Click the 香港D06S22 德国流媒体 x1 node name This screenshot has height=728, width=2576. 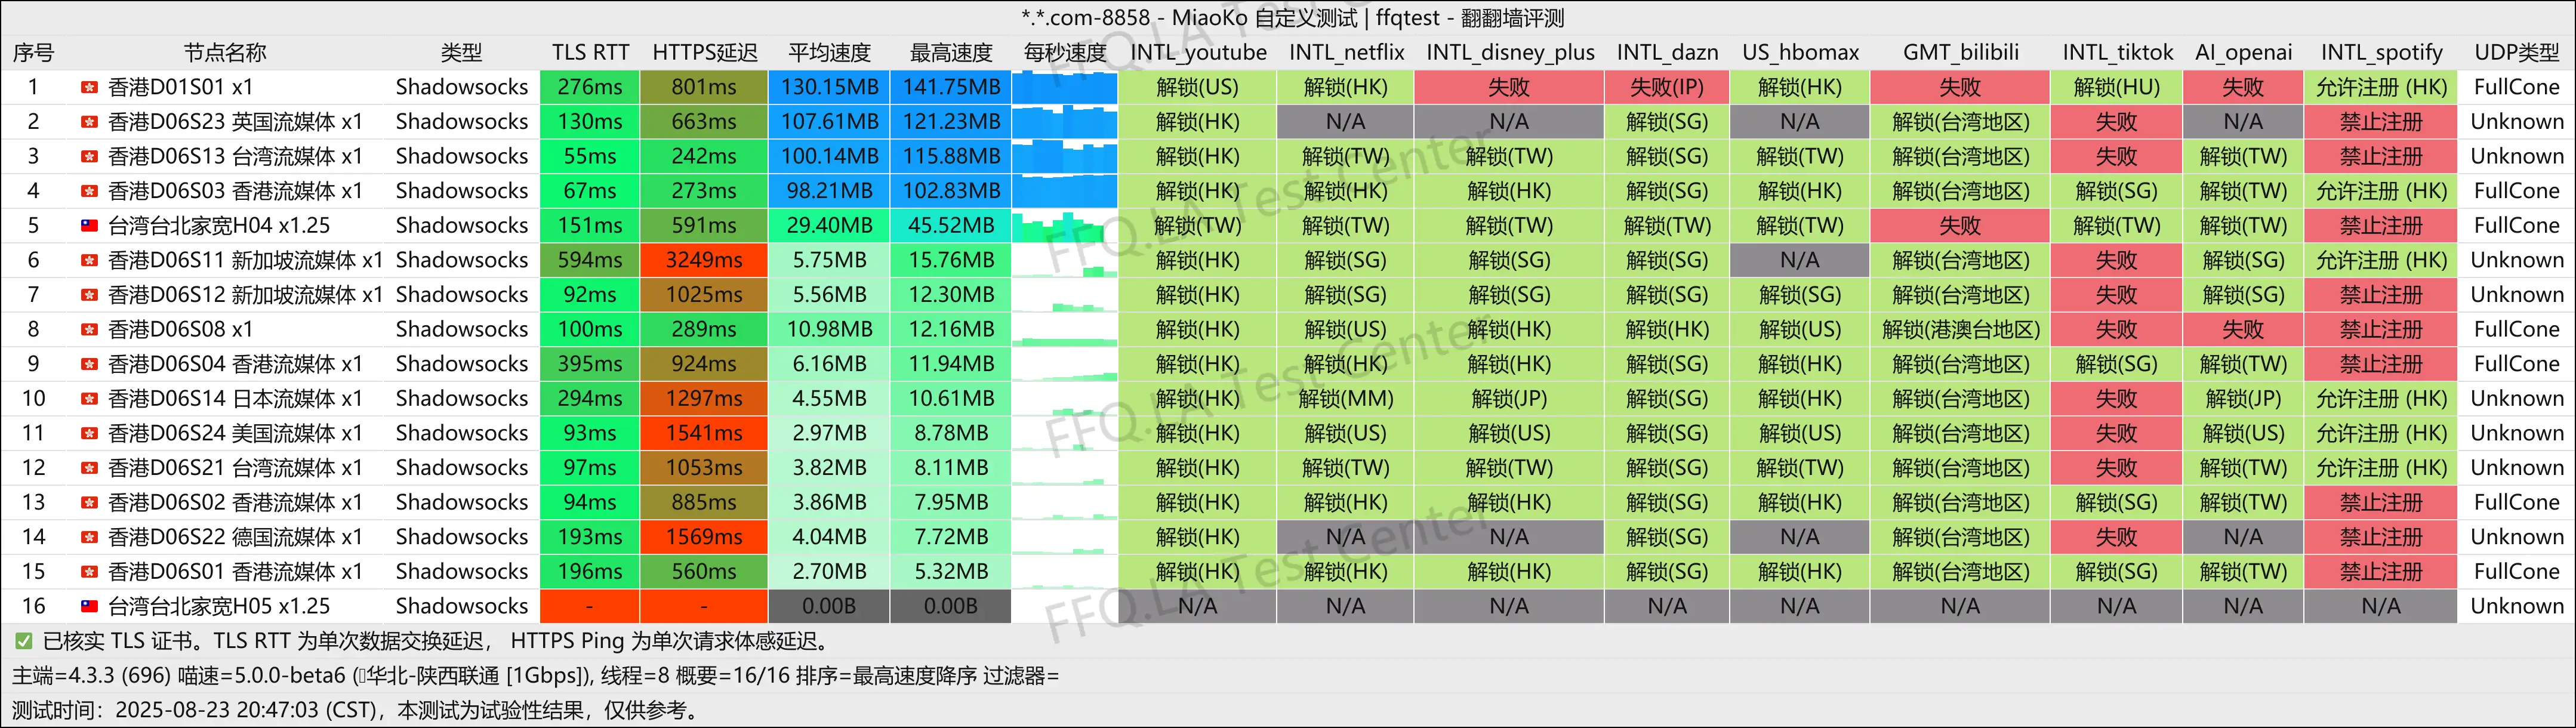point(235,537)
